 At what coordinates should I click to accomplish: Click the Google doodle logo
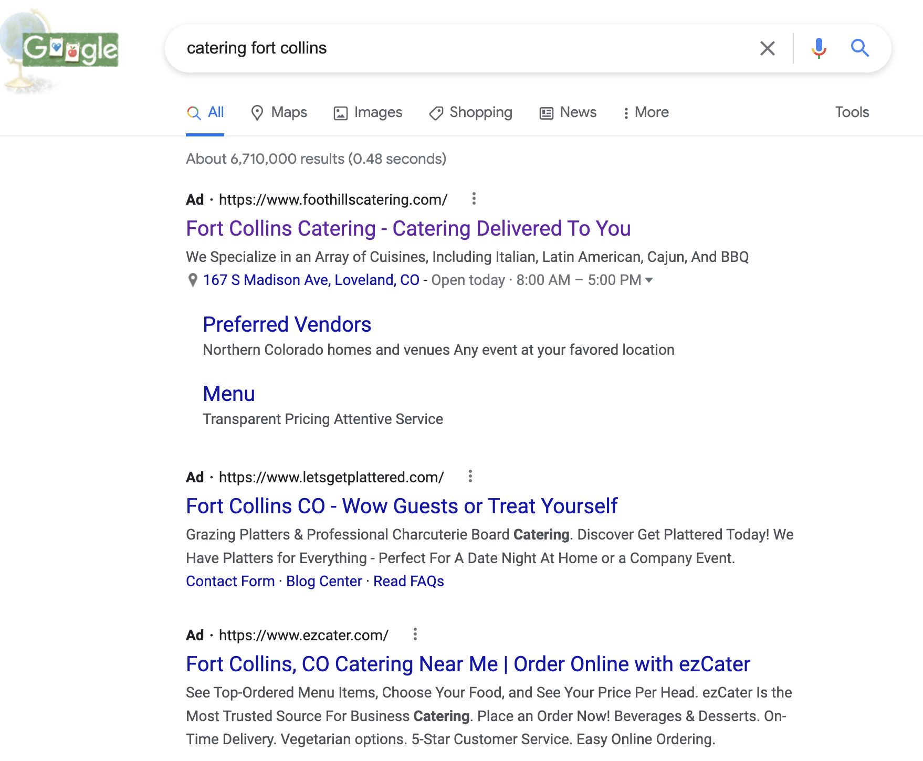(59, 50)
